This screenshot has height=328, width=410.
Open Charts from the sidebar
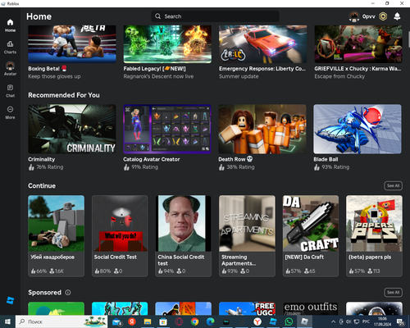point(10,47)
